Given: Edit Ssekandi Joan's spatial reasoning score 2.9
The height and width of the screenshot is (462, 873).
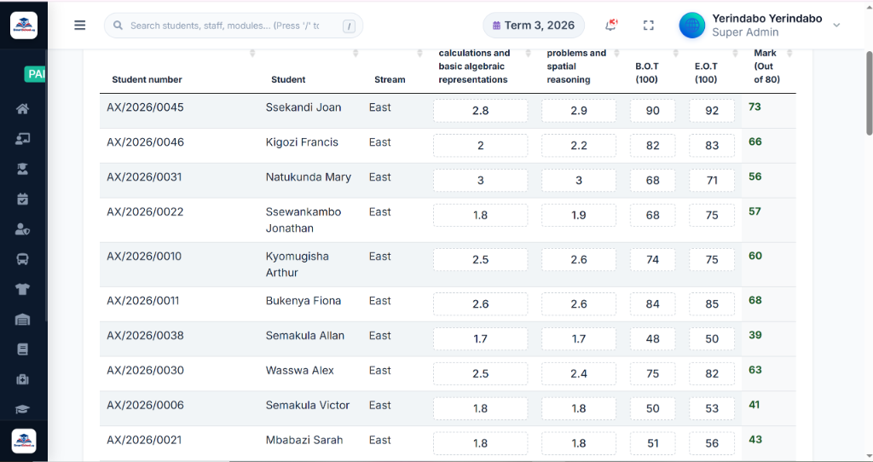Looking at the screenshot, I should click(x=579, y=111).
